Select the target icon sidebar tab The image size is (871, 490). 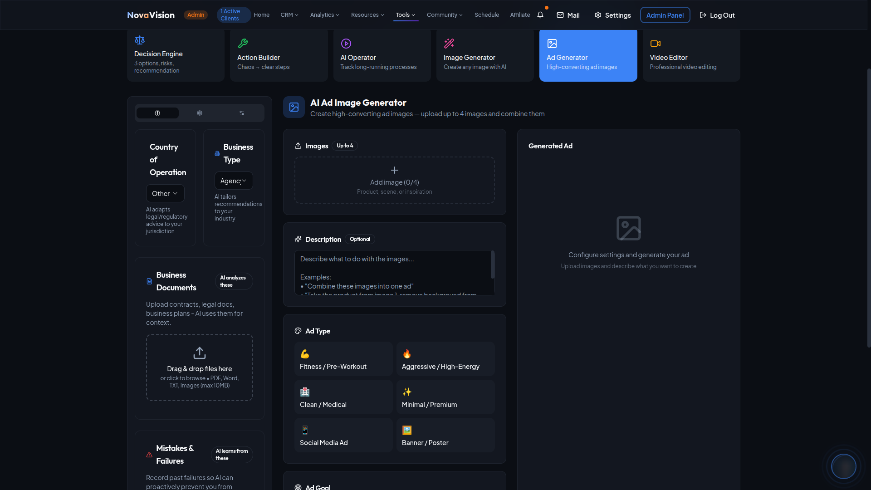[200, 113]
